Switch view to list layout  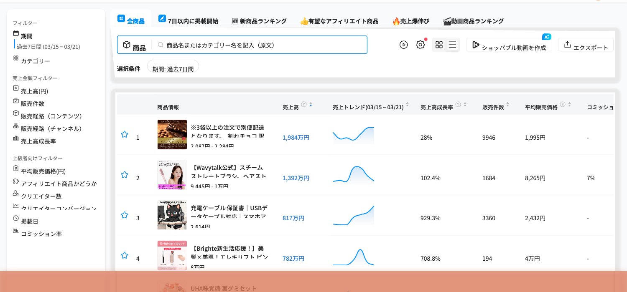coord(452,45)
